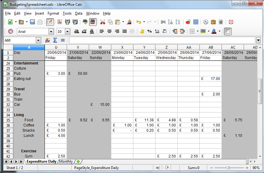Click Background Color yellow swatch
264x173 pixels.
[203, 31]
